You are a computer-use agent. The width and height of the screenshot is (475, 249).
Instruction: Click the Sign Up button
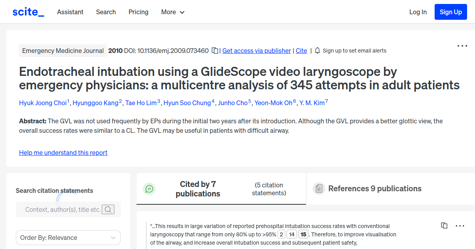[450, 12]
